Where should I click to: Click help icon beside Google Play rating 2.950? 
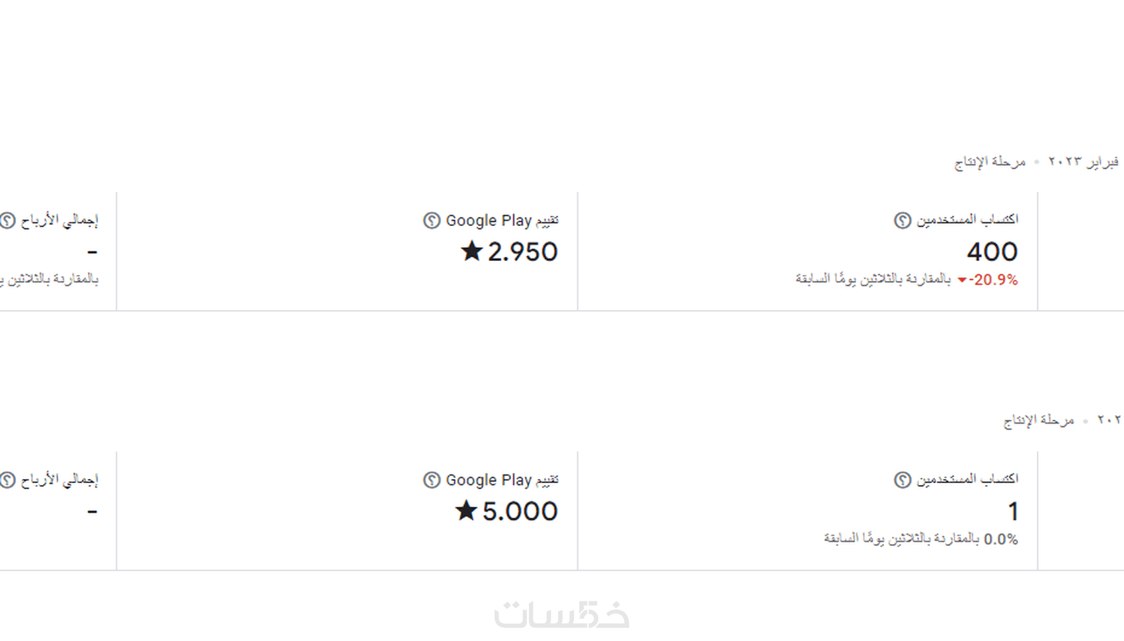432,220
